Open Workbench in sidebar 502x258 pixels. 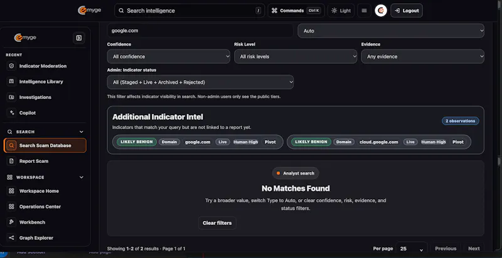(45, 222)
